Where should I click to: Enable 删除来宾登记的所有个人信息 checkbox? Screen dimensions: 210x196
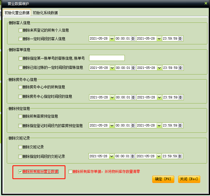(x=20, y=30)
